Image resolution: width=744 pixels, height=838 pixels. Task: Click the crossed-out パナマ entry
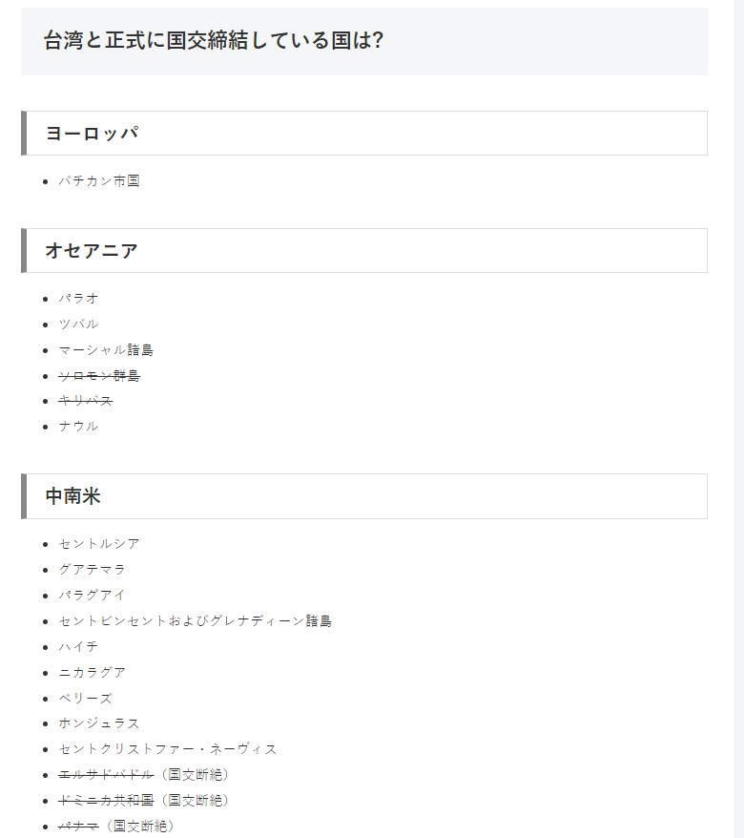(x=78, y=826)
